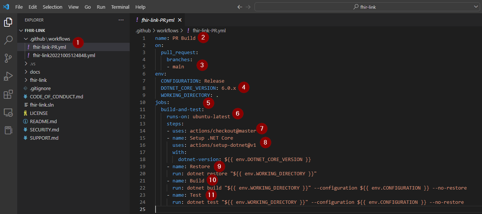Open the Edit menu
The image size is (482, 214).
33,7
